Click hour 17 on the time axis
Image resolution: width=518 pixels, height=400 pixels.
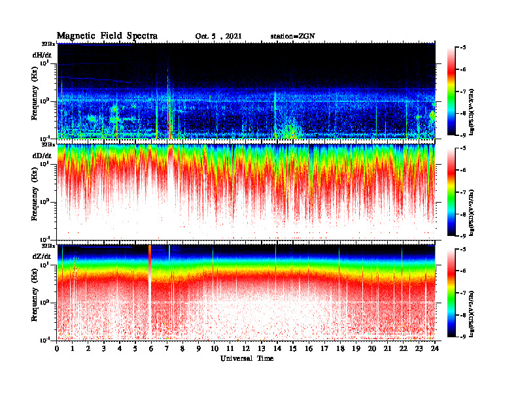tap(324, 349)
